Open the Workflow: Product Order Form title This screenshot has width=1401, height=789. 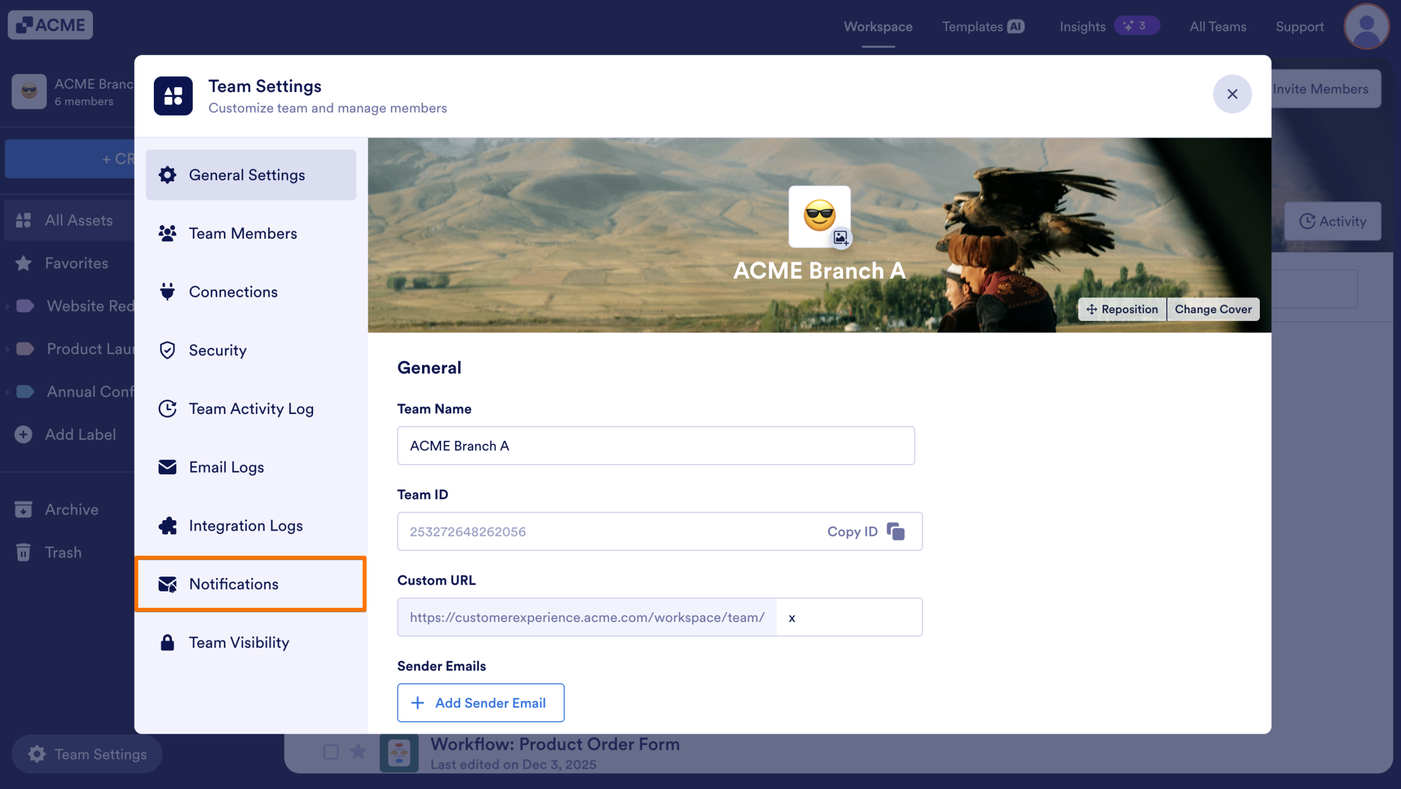(x=555, y=744)
